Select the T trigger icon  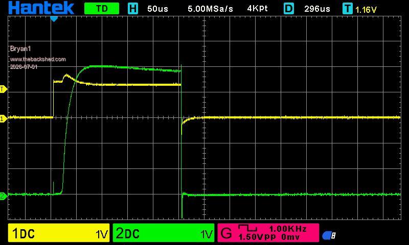pos(348,9)
